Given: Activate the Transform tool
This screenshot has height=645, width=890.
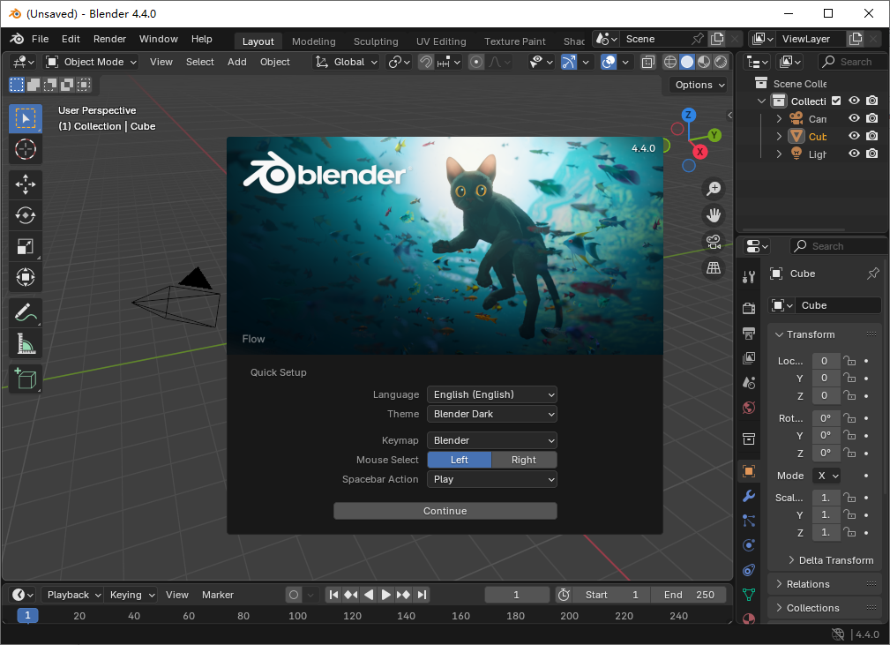Looking at the screenshot, I should coord(26,277).
